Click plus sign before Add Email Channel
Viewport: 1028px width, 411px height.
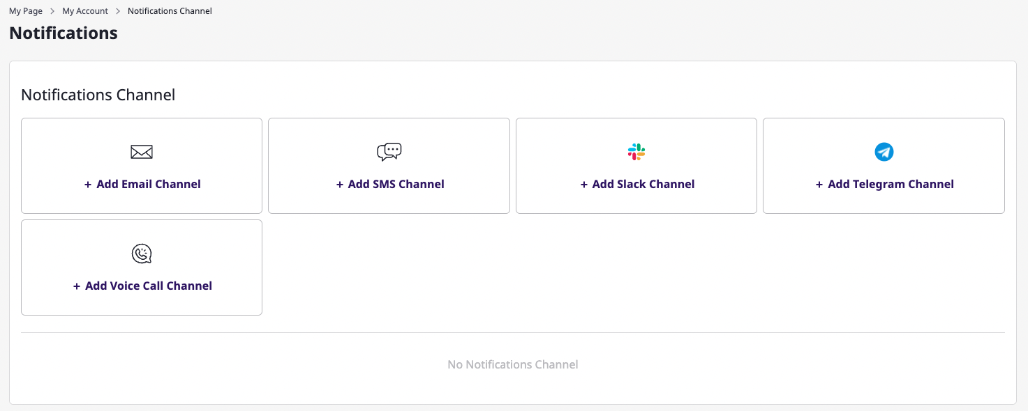pos(88,185)
